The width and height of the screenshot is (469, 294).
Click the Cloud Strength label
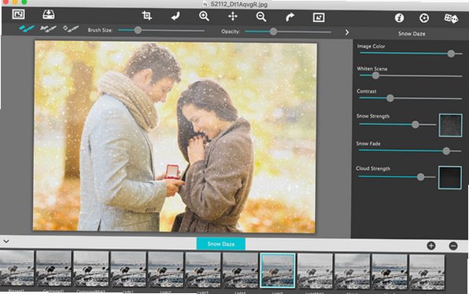[373, 168]
